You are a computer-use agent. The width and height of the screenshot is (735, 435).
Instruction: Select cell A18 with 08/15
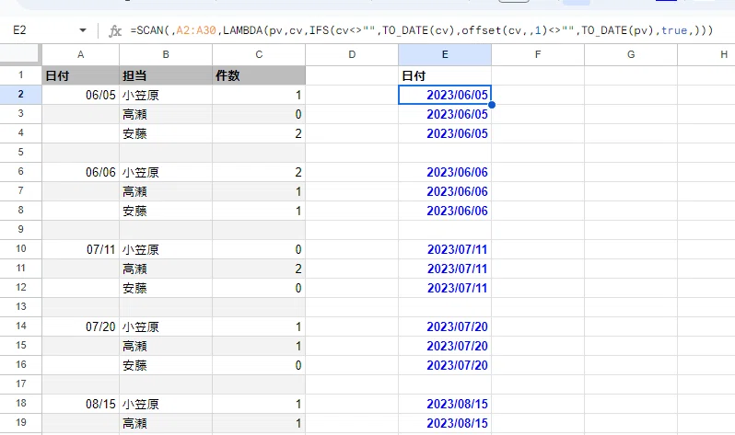coord(81,404)
